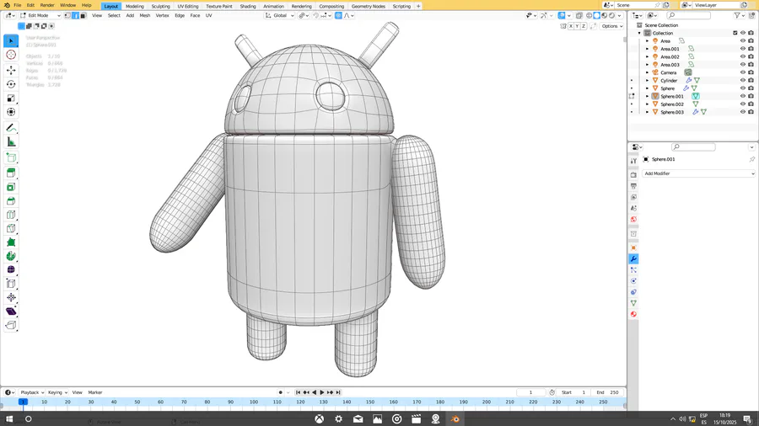Toggle visibility of Sphere.003

coord(742,112)
